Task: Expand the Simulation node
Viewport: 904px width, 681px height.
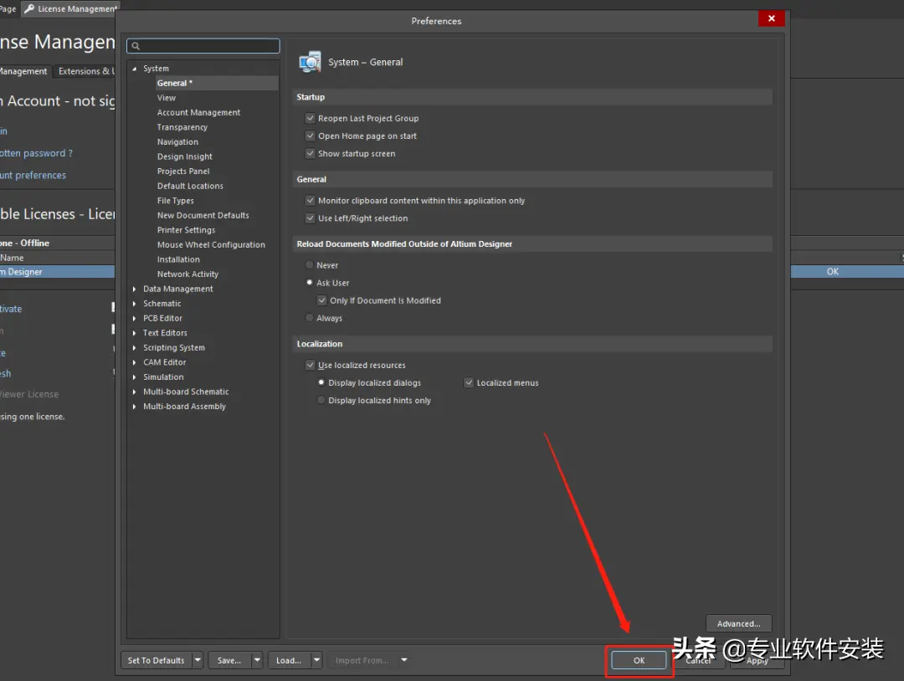Action: (134, 376)
